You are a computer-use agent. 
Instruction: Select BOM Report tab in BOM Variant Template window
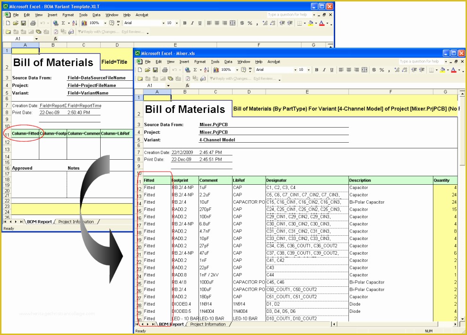point(39,222)
